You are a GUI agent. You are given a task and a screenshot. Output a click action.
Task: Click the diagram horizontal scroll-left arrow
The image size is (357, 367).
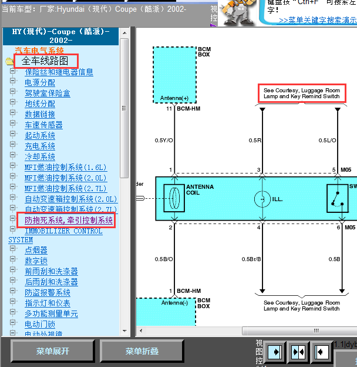(x=141, y=331)
